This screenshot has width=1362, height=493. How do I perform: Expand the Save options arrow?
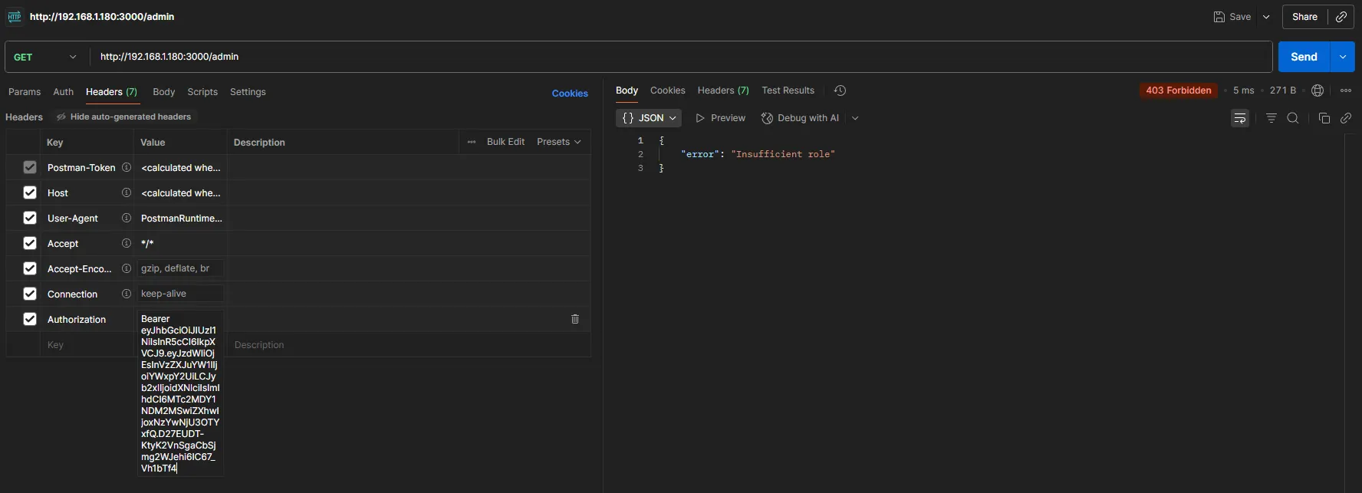coord(1266,16)
